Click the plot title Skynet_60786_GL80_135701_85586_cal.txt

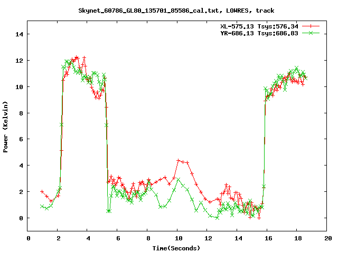(176, 11)
